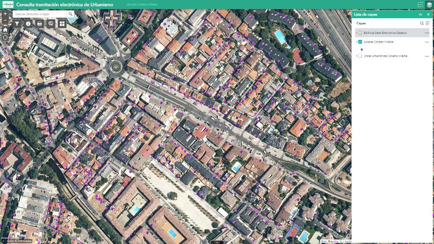Screen dimensions: 434x244
Task: Uncheck the Locales Collado Villalba layer
Action: (360, 42)
